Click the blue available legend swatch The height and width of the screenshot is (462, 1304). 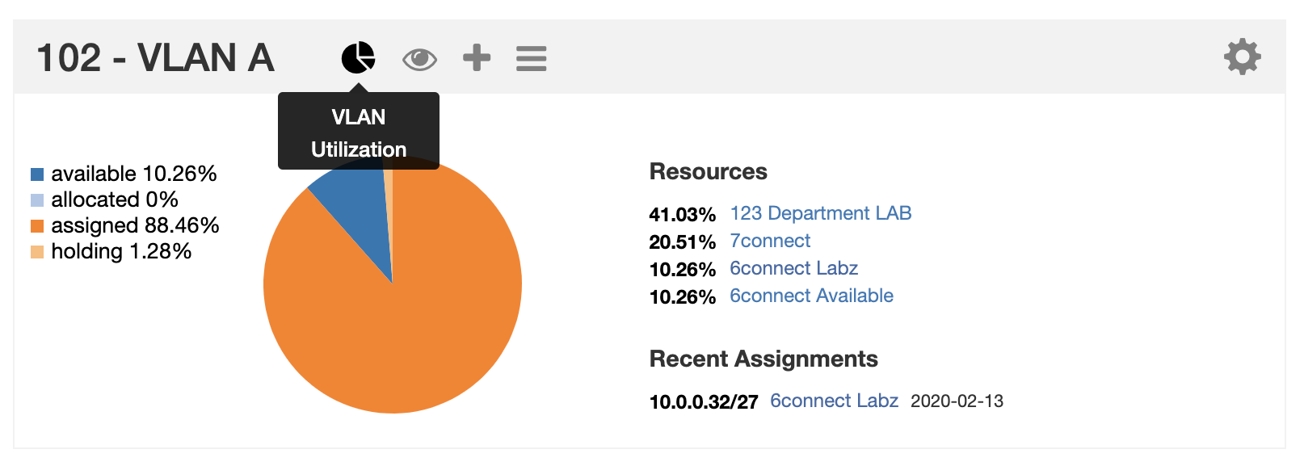[x=37, y=174]
